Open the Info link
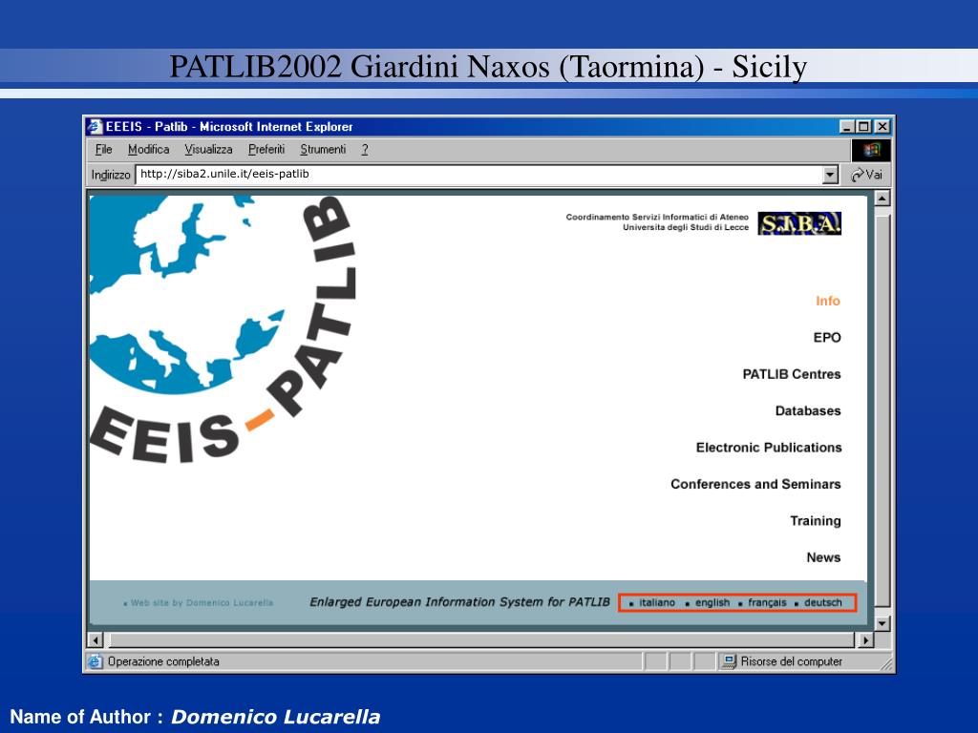978x733 pixels. [x=828, y=301]
